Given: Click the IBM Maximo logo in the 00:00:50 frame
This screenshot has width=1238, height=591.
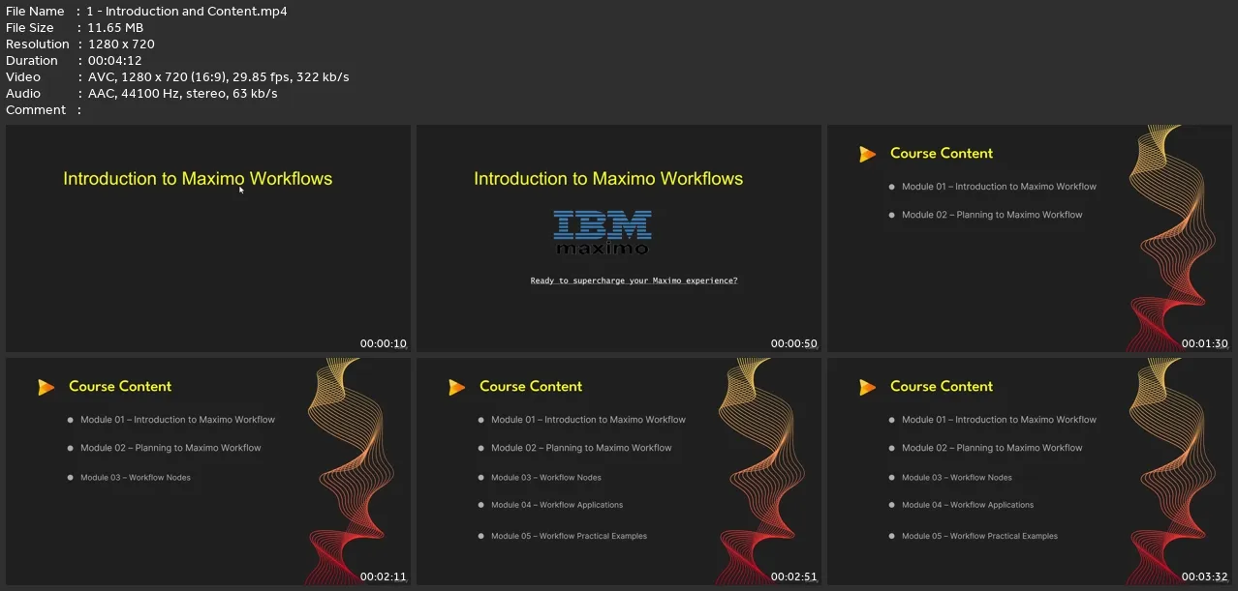Looking at the screenshot, I should 603,232.
